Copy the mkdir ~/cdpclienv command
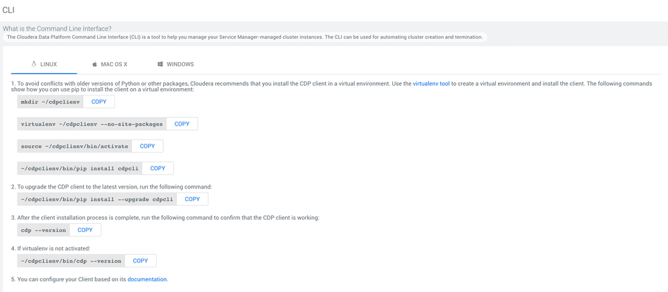Screen dimensions: 668x292 click(99, 102)
